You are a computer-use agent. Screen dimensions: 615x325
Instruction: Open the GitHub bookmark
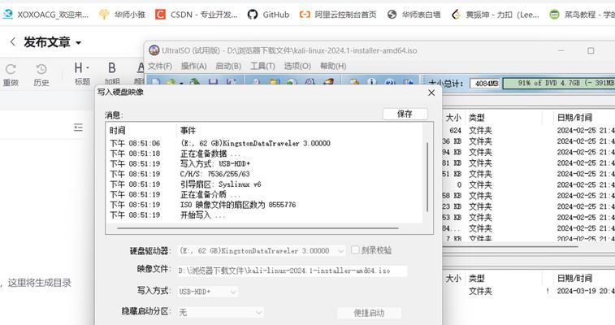[268, 15]
